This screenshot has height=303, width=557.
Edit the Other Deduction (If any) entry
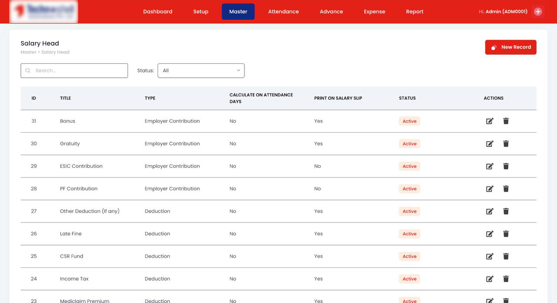click(490, 211)
